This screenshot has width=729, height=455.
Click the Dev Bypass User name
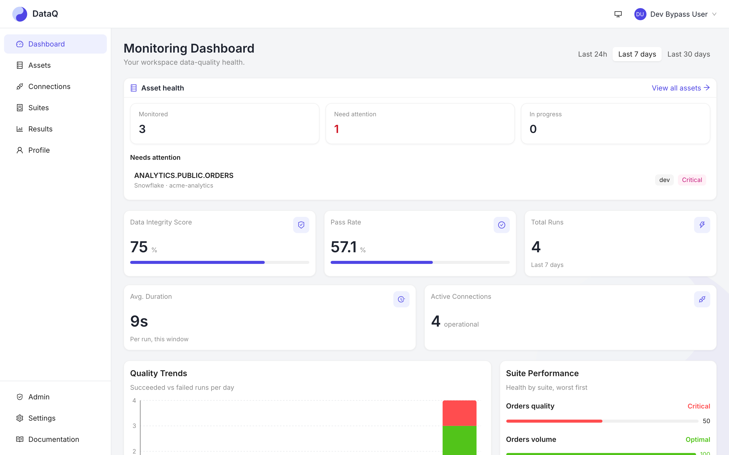[x=679, y=14]
